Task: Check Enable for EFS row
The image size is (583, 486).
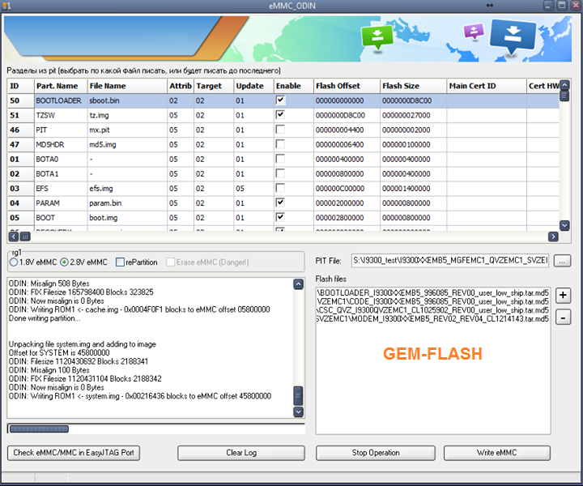Action: point(280,188)
